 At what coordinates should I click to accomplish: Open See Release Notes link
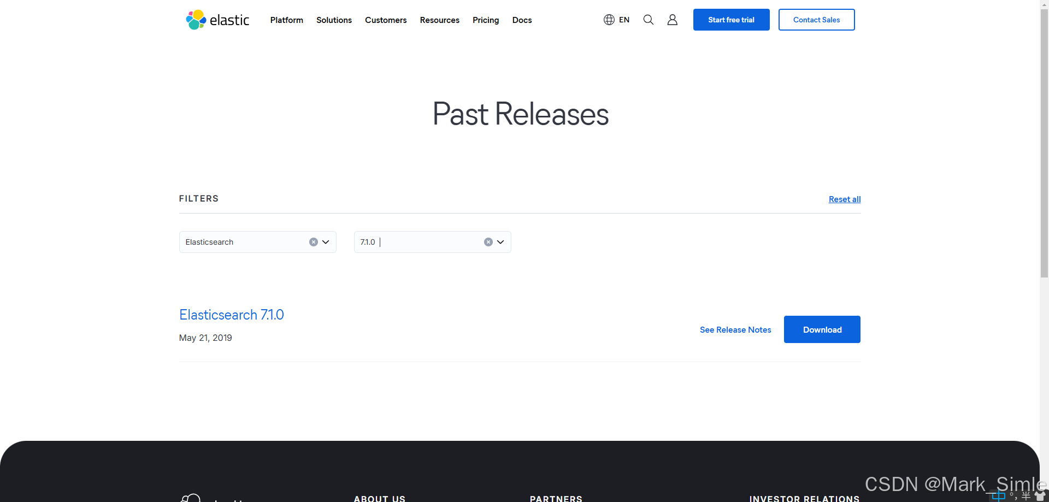pos(735,330)
